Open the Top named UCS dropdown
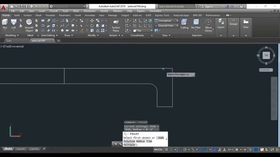This screenshot has height=157, width=280. [143, 31]
